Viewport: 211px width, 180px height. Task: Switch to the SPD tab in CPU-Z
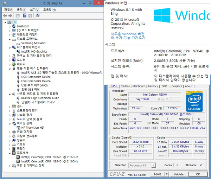[165, 86]
